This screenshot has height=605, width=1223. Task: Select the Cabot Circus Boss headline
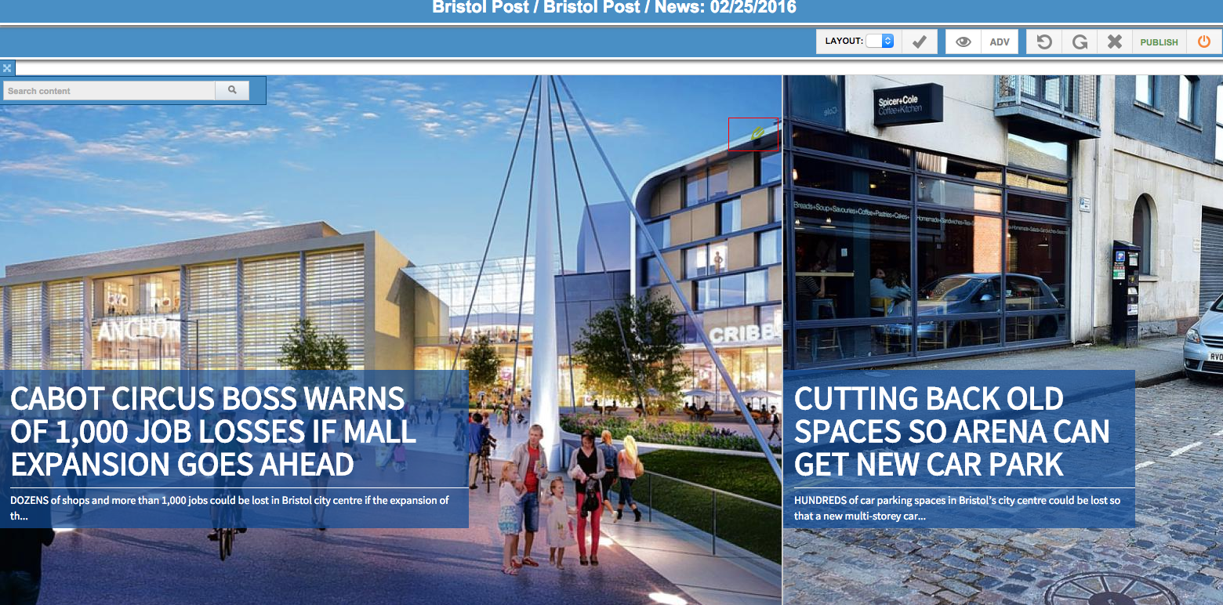point(212,431)
